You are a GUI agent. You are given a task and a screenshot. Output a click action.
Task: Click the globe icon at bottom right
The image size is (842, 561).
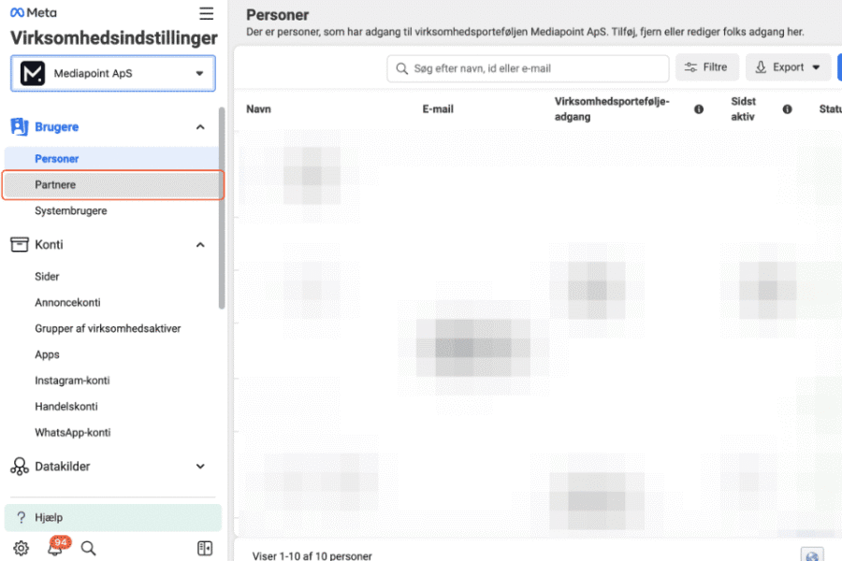pyautogui.click(x=812, y=555)
